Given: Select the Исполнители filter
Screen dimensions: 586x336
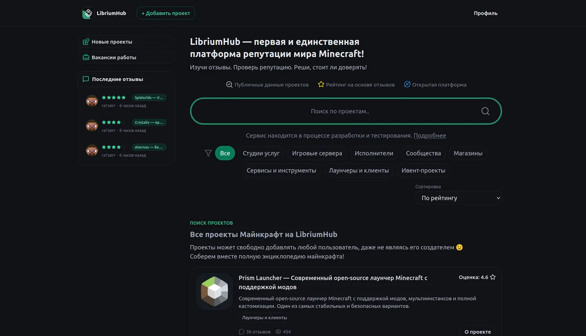Looking at the screenshot, I should click(x=374, y=153).
